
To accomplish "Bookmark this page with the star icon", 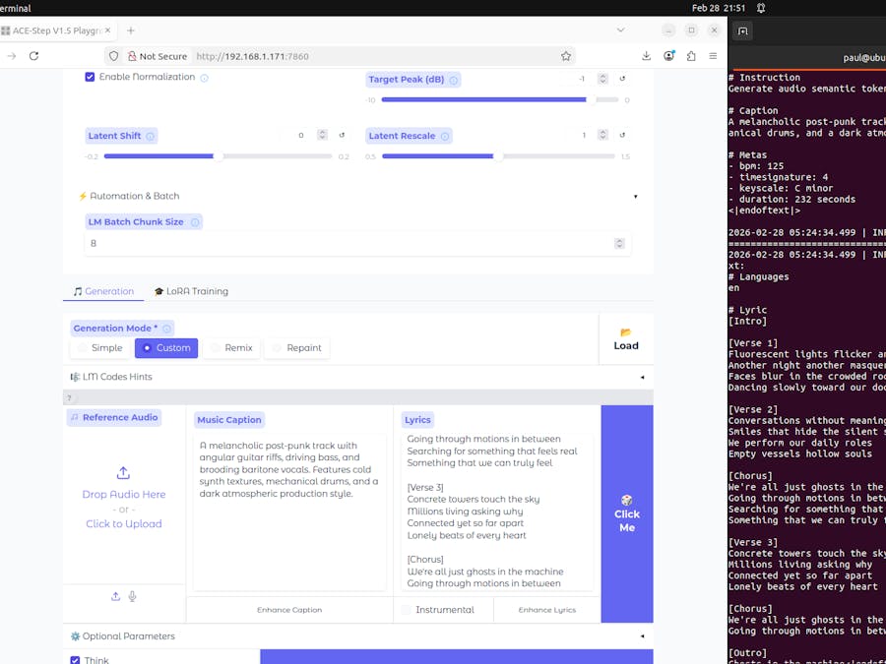I will (x=566, y=56).
